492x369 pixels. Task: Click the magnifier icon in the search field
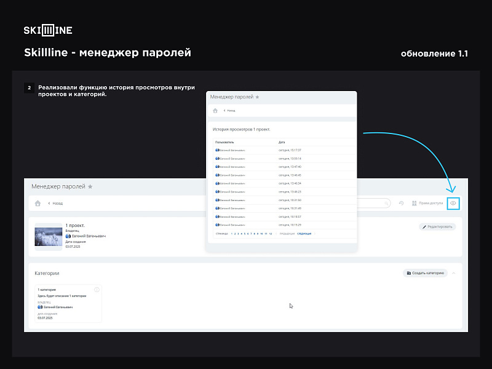click(x=386, y=203)
